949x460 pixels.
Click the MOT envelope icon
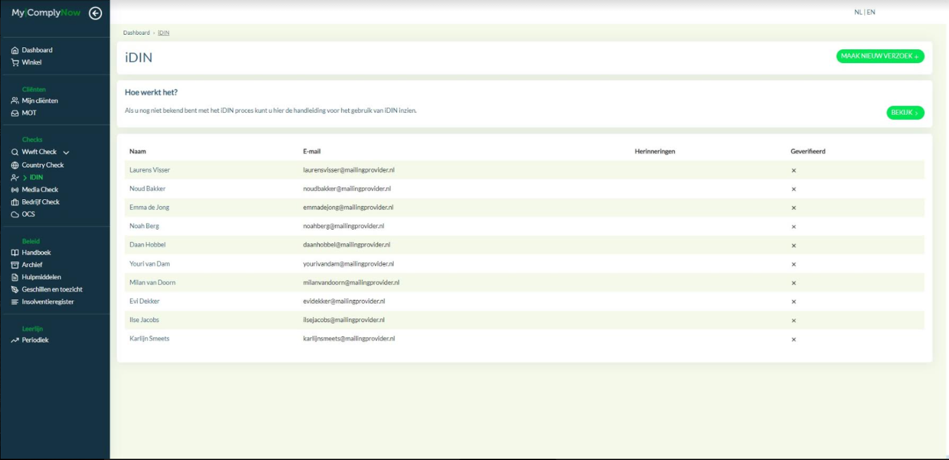tap(15, 113)
